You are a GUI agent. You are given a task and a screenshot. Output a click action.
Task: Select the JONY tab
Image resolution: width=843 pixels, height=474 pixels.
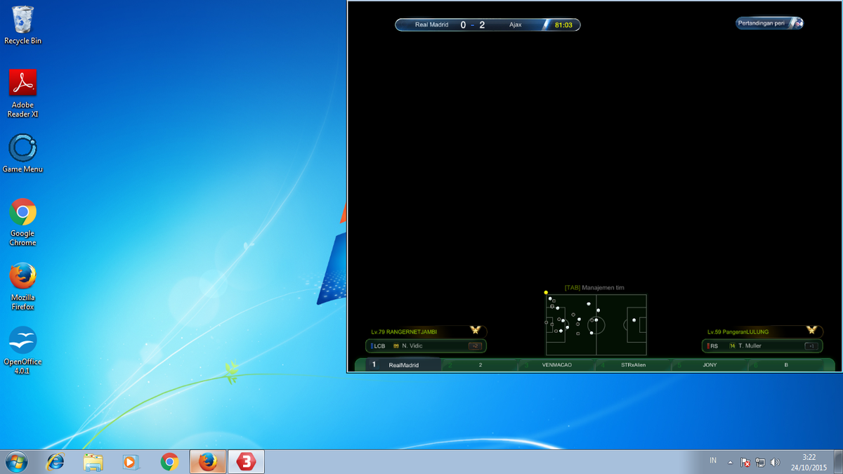pyautogui.click(x=710, y=365)
